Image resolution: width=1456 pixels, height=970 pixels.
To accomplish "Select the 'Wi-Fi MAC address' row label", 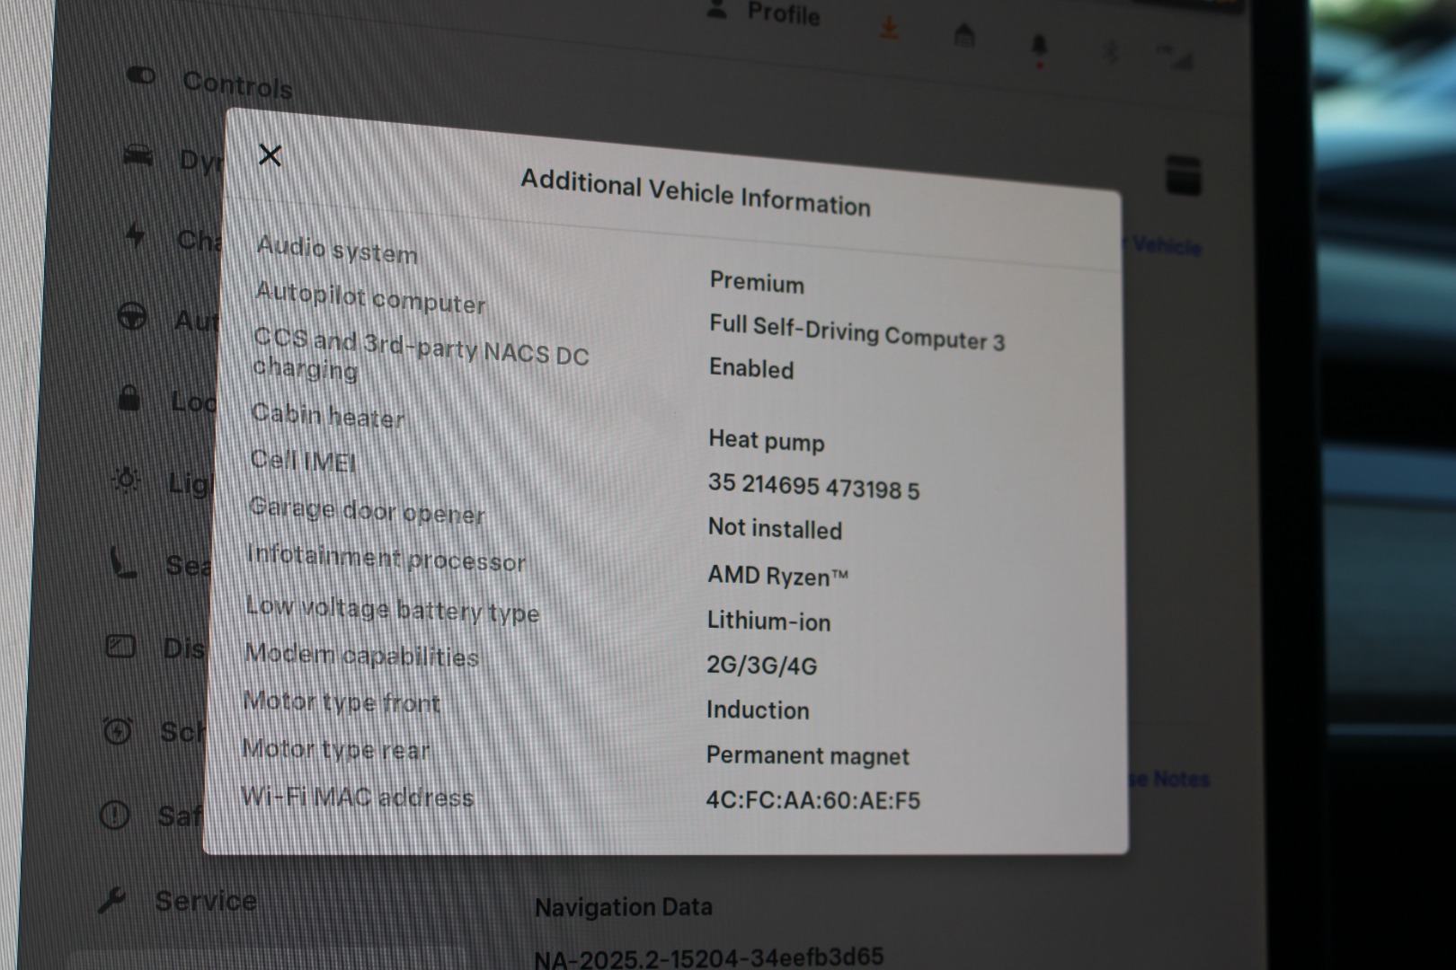I will (357, 797).
